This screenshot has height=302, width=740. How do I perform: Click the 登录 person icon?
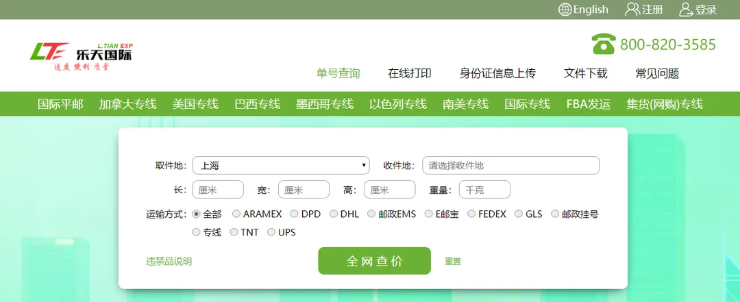click(686, 10)
